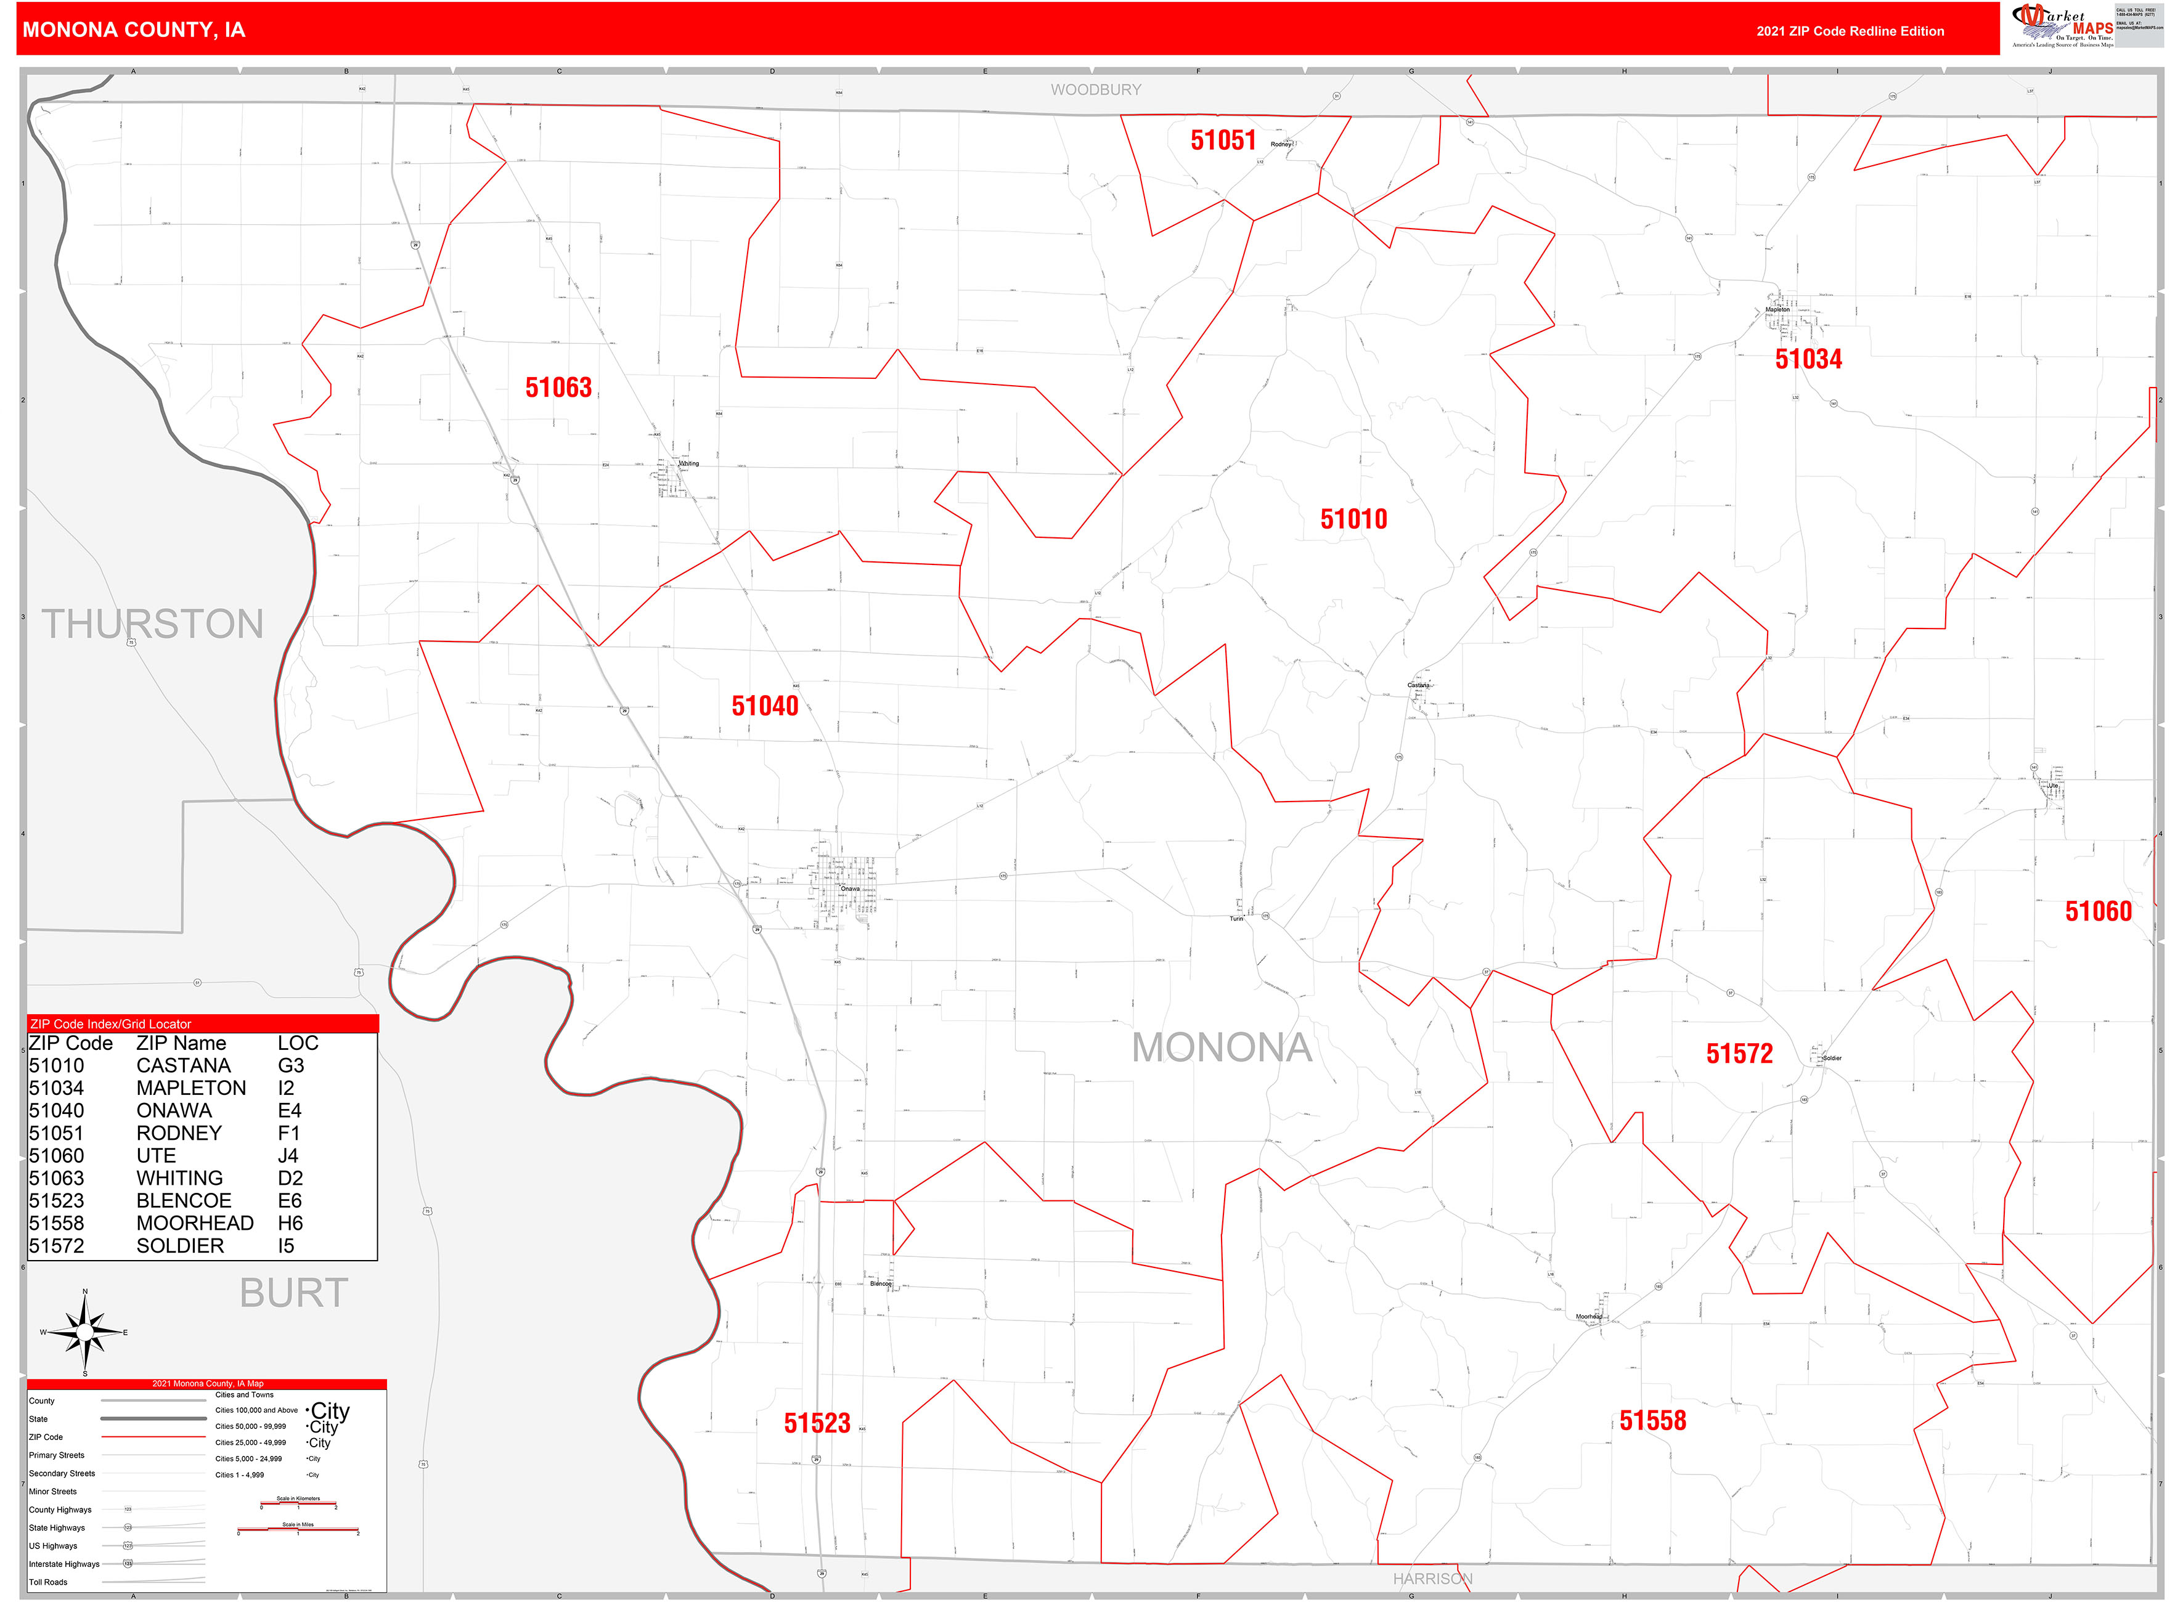
Task: Select the 51063 WHITING row in index table
Action: pyautogui.click(x=136, y=1177)
